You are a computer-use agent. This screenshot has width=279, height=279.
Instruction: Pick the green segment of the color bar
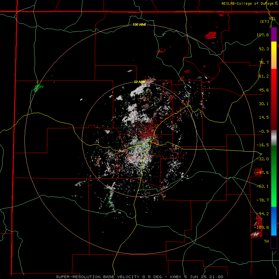(x=274, y=176)
